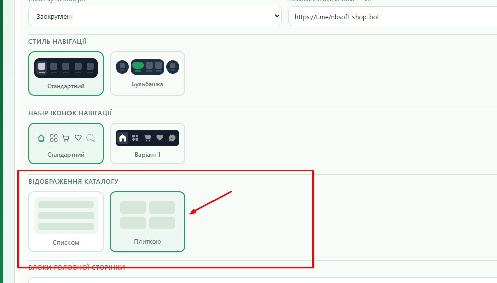Choose the Бульбашка navigation style

148,74
